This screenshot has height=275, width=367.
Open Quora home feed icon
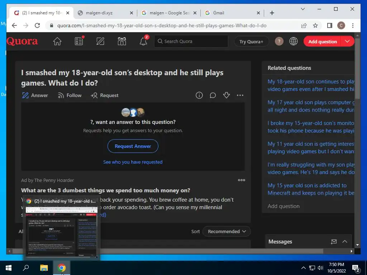pyautogui.click(x=57, y=42)
